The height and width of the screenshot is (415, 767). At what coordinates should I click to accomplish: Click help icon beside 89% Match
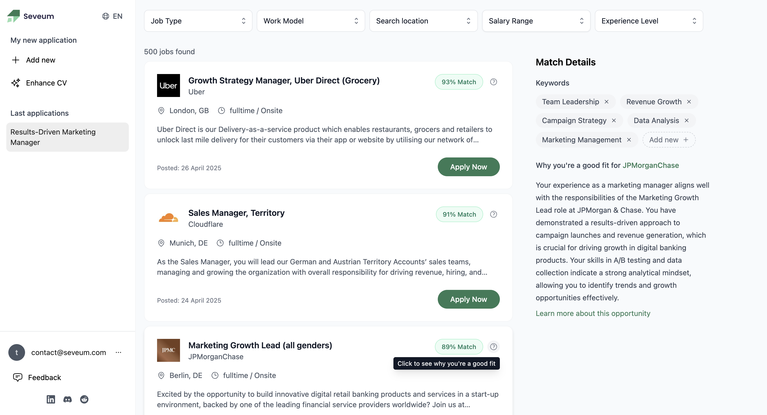click(x=493, y=347)
